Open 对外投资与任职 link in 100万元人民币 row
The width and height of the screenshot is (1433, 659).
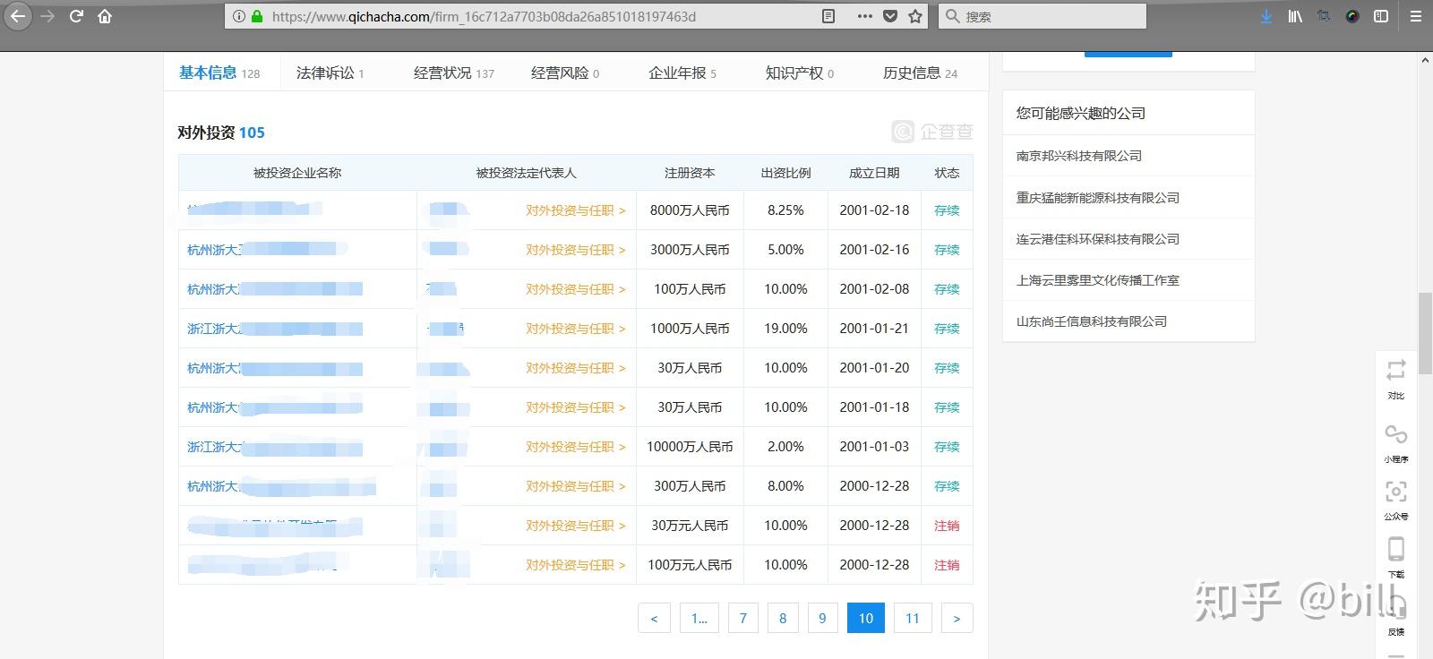point(575,565)
